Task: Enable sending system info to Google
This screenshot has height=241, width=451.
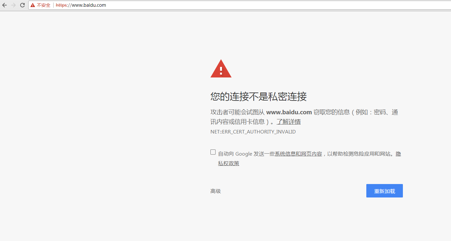Action: tap(213, 152)
